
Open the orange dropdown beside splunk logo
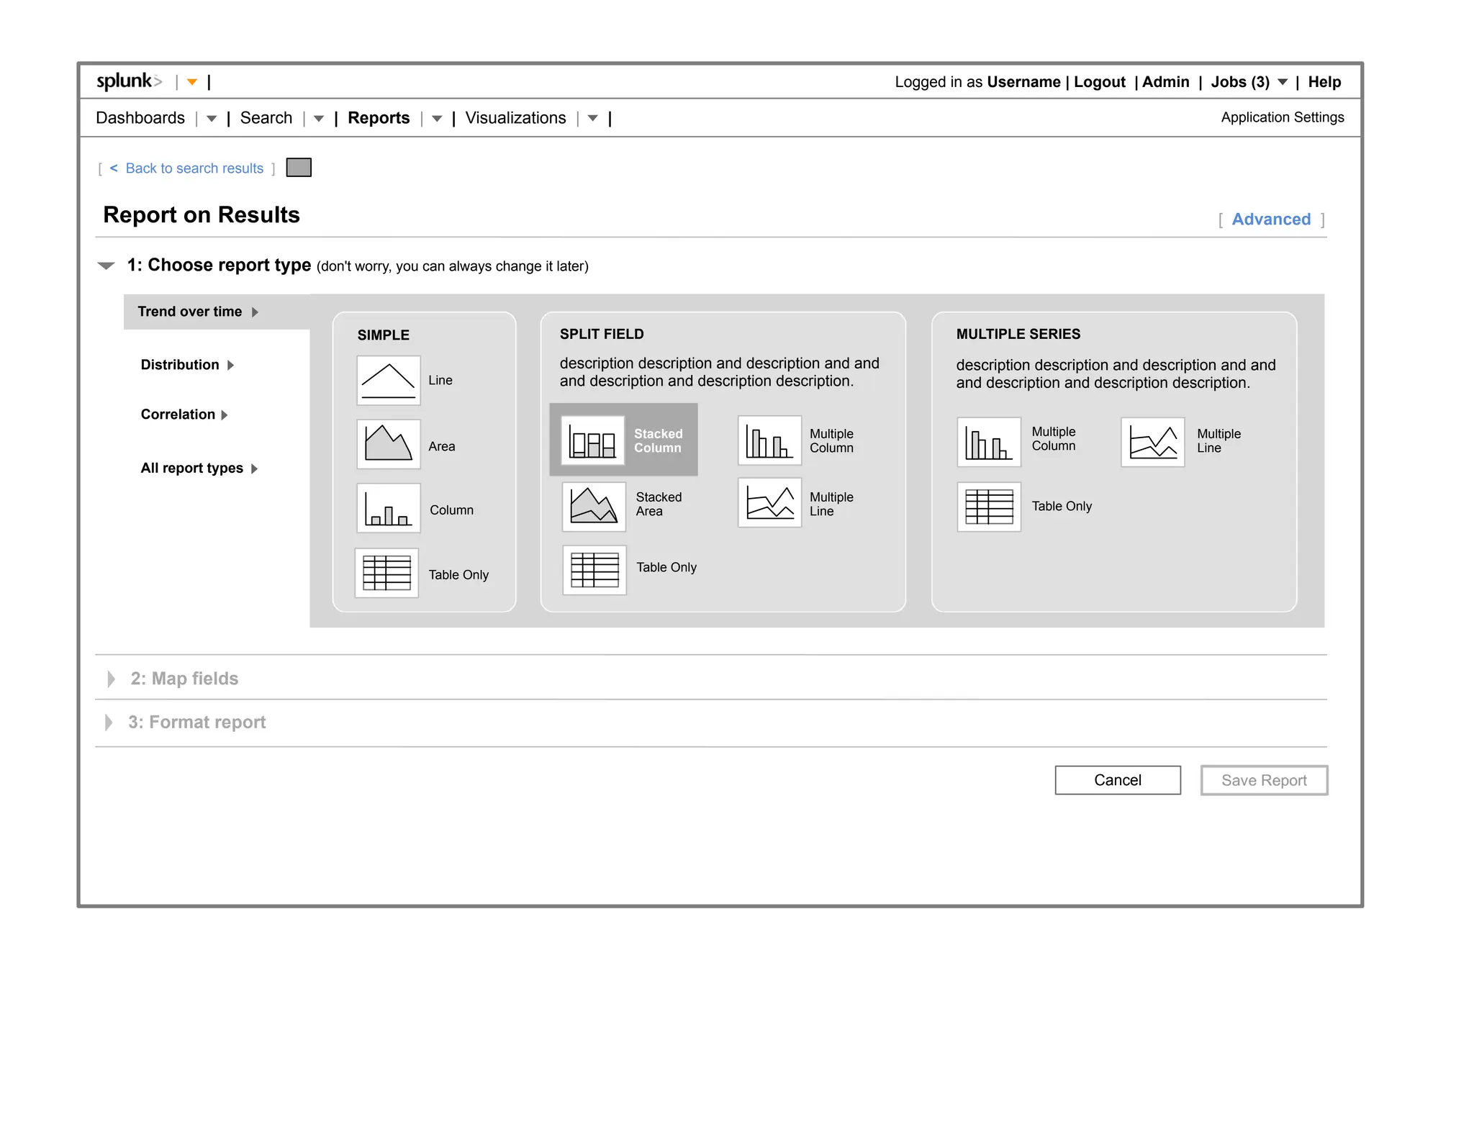(192, 82)
